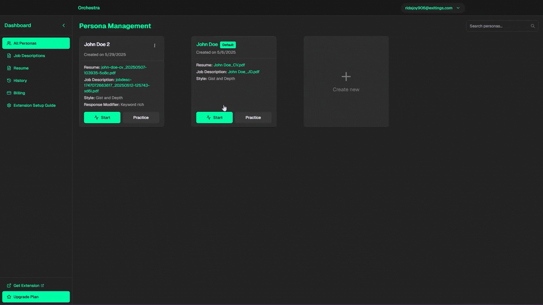The height and width of the screenshot is (305, 543).
Task: Click the History clock icon
Action: (x=9, y=80)
